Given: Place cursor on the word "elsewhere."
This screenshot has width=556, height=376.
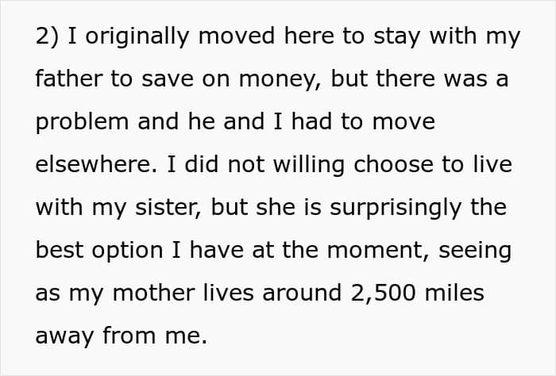Looking at the screenshot, I should point(96,164).
